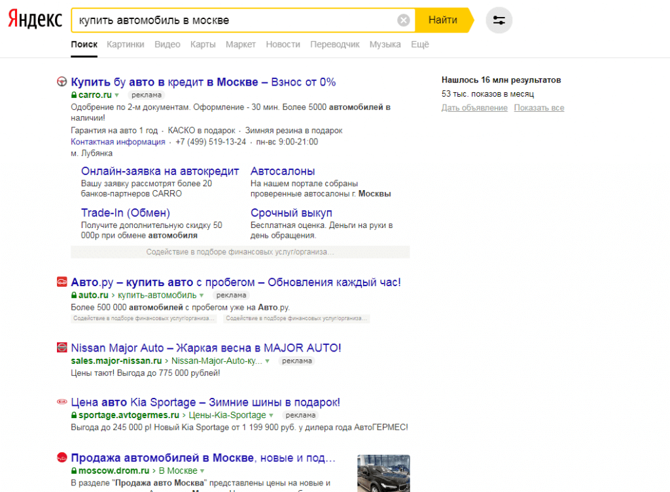Click the Nissan Major Auto favicon
Screen dimensions: 670x492
click(x=62, y=348)
